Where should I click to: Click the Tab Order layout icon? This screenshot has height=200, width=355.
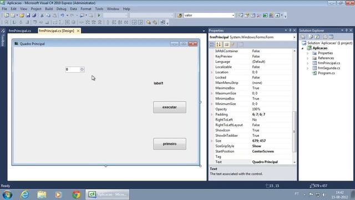pyautogui.click(x=163, y=22)
